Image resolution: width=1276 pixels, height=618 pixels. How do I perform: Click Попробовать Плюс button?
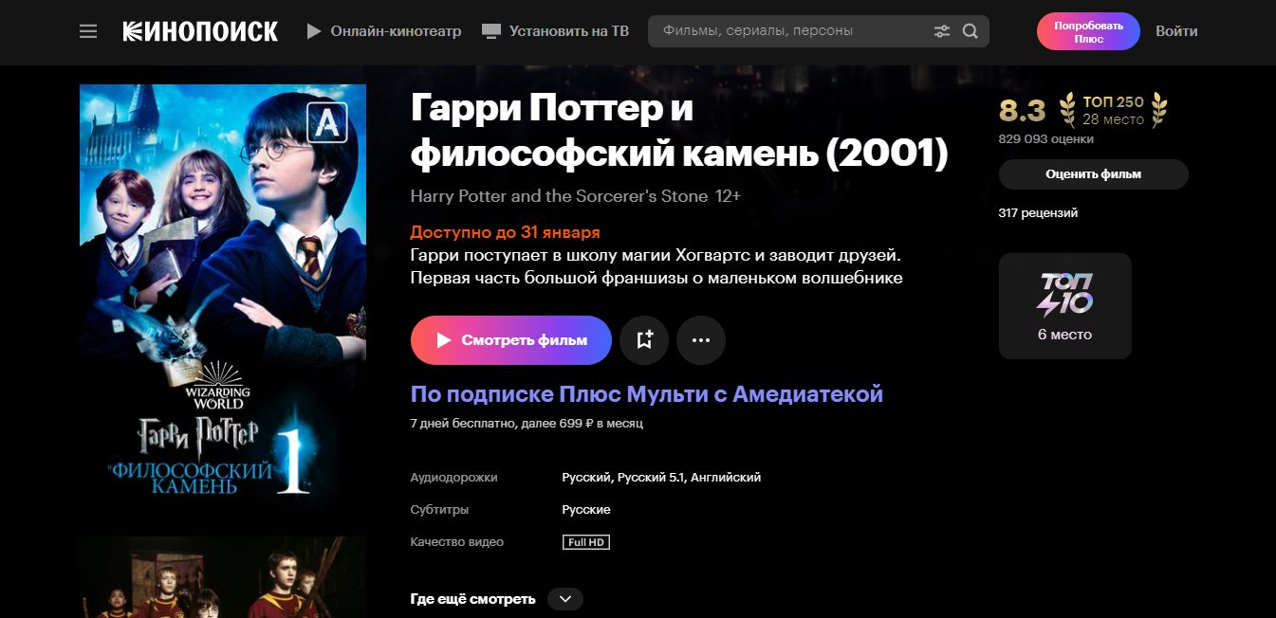point(1088,31)
